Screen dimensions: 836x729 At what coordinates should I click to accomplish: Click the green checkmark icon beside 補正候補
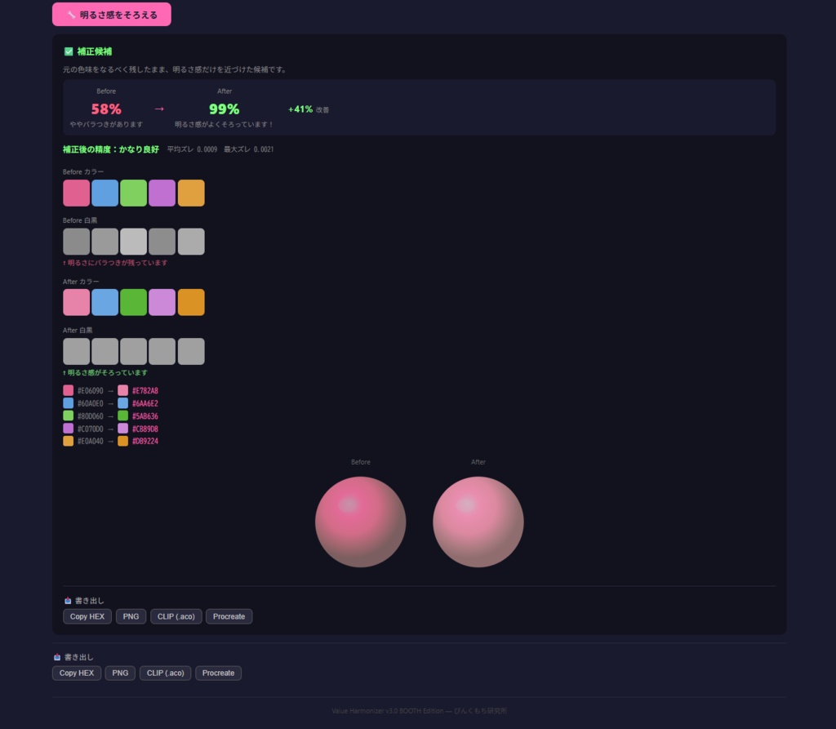[x=69, y=51]
